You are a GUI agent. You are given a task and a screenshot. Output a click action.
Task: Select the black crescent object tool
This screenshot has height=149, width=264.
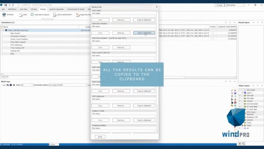click(x=232, y=103)
